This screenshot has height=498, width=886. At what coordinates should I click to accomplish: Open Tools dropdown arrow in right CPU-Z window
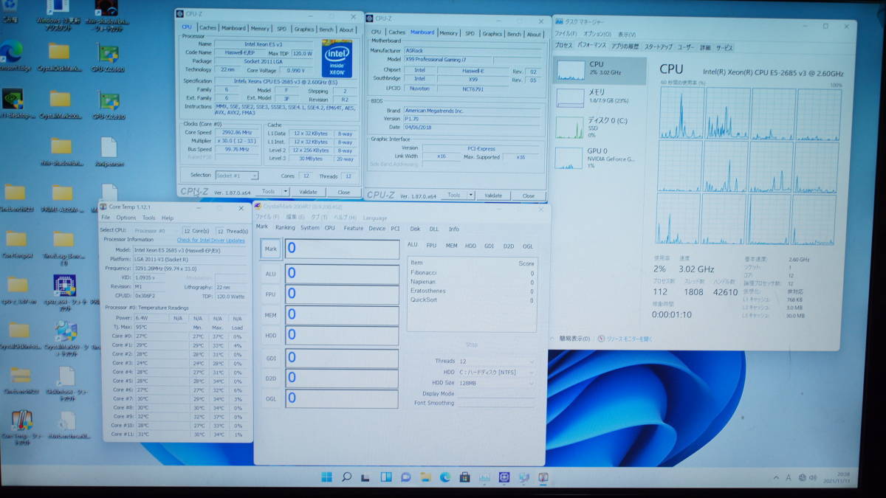coord(470,196)
